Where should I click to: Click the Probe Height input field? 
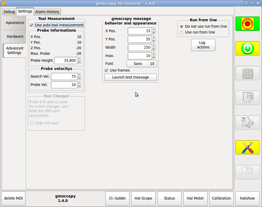click(x=66, y=60)
